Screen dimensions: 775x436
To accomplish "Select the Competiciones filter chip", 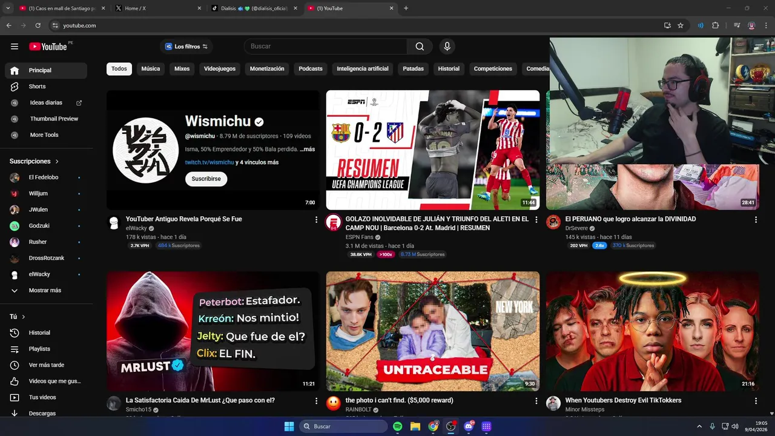I will coord(493,69).
